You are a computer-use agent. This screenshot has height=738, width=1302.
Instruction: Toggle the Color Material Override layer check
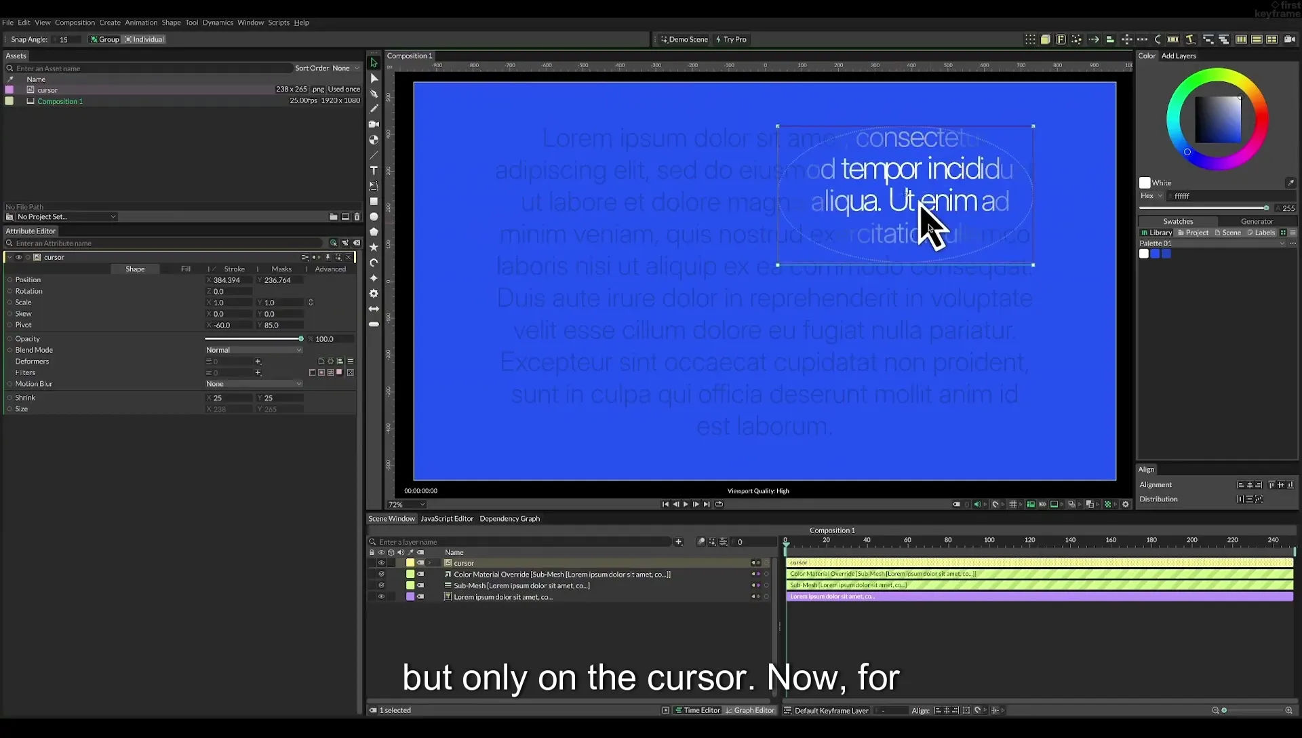[381, 575]
